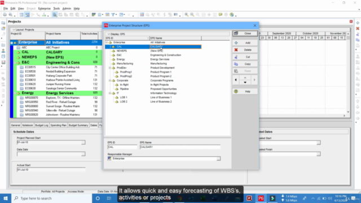Click the Delete button in EPS dialog
361x203 pixels.
coord(245,50)
